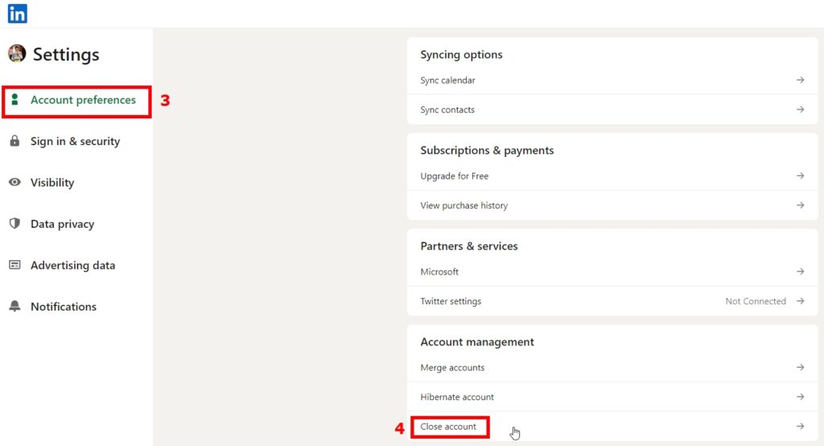Click arrow on Upgrade for Free row

[800, 176]
